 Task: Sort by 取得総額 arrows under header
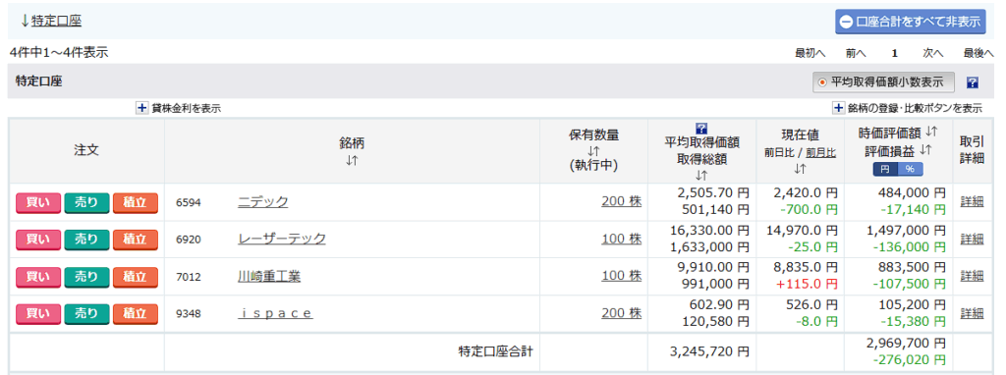click(x=701, y=175)
